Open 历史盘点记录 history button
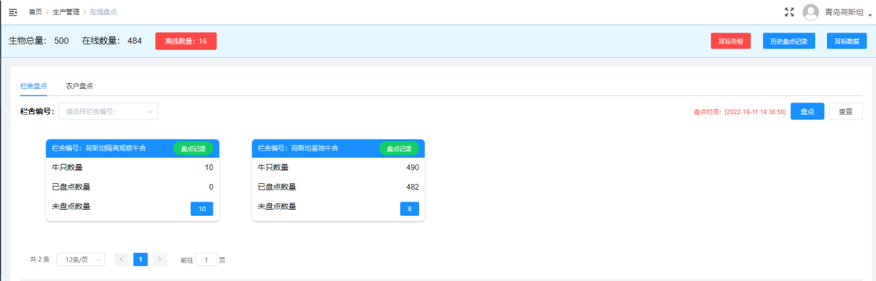Image resolution: width=876 pixels, height=281 pixels. pos(789,42)
